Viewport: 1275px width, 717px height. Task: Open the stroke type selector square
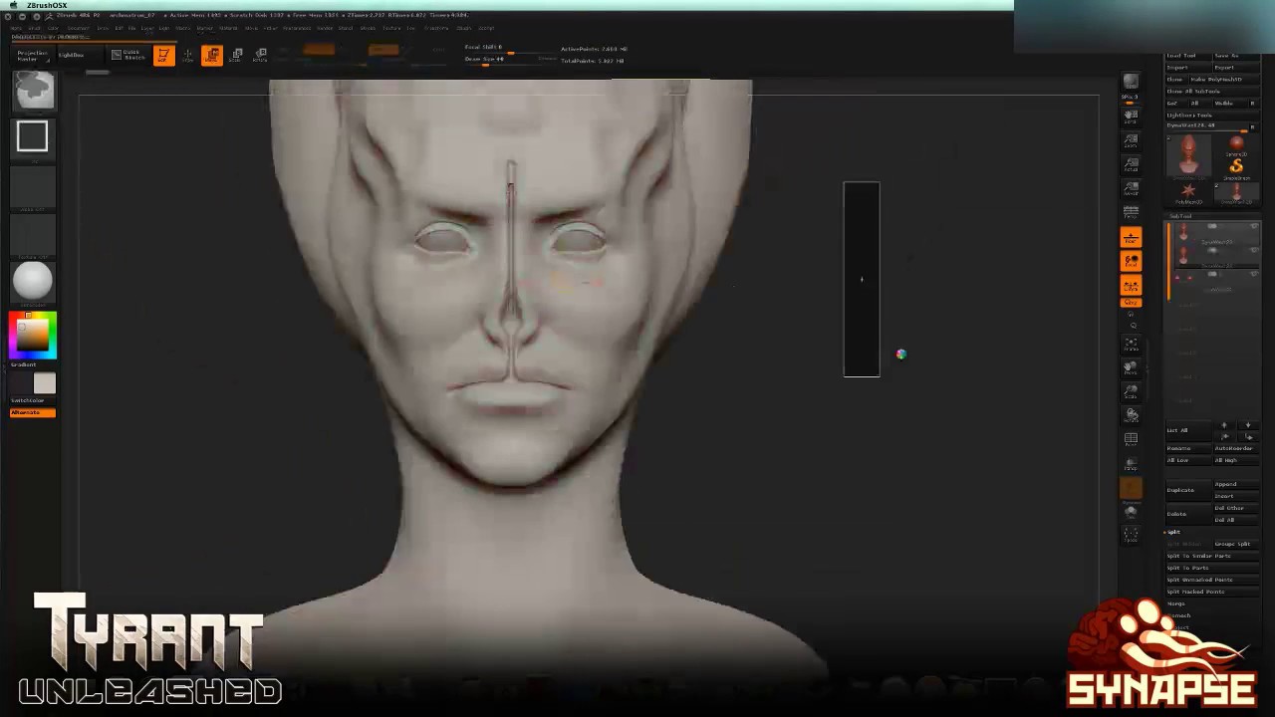32,136
